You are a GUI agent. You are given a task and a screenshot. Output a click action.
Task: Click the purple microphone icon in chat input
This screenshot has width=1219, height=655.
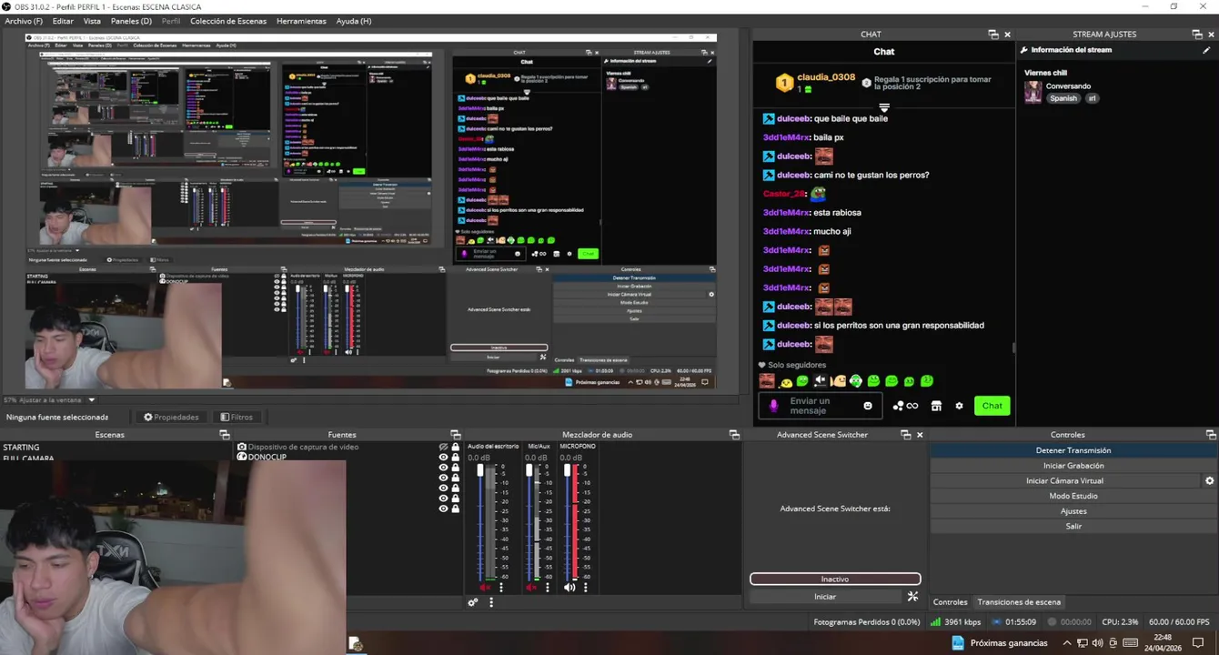pyautogui.click(x=774, y=406)
